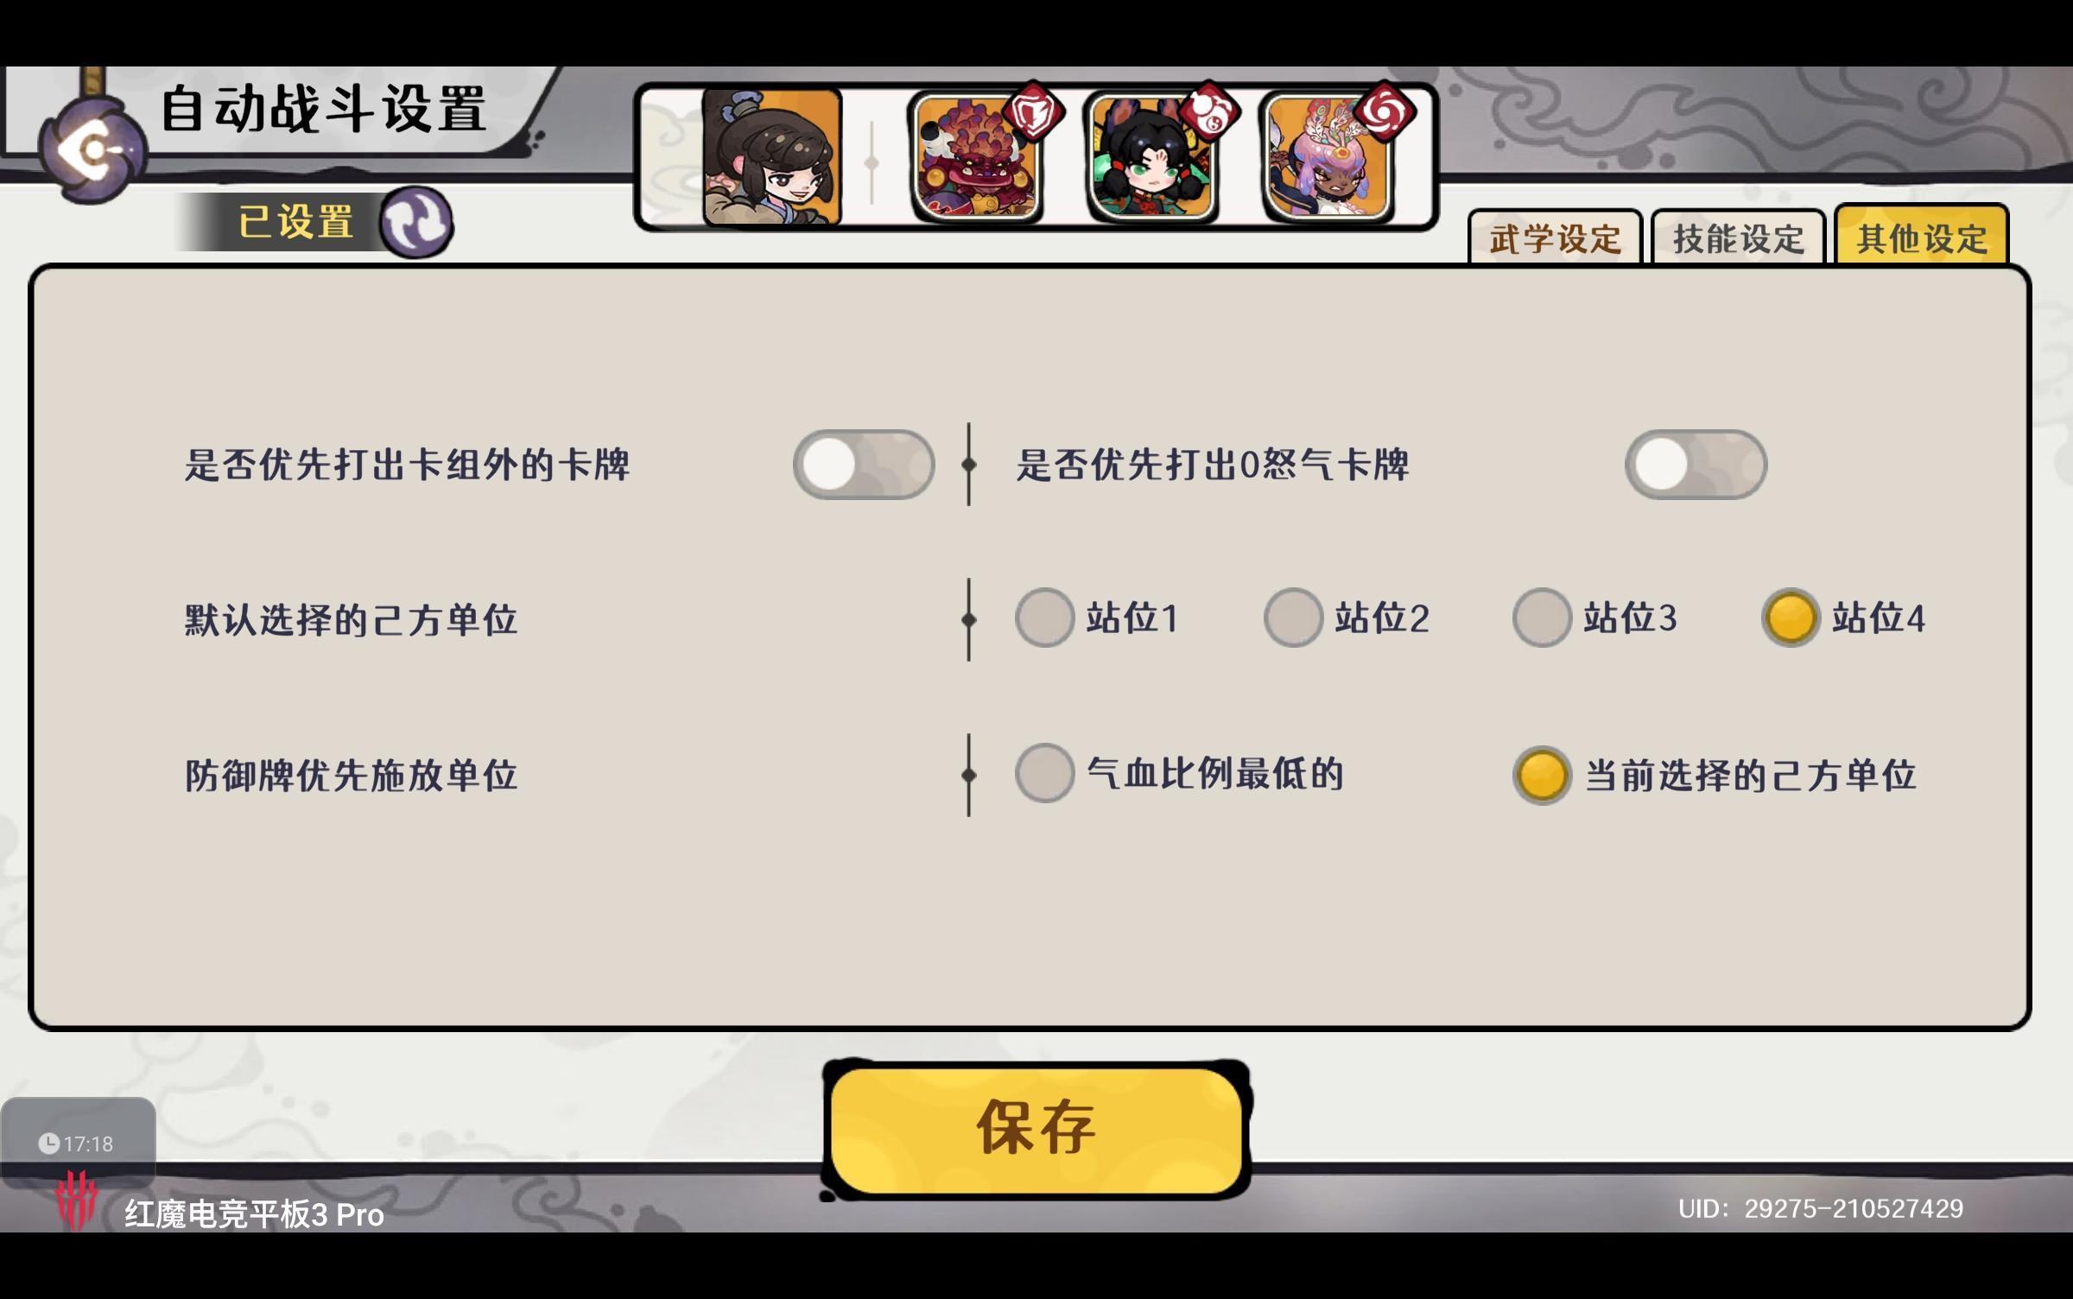Click the gourd badge on black-haired girl portrait
Viewport: 2073px width, 1299px height.
1209,111
